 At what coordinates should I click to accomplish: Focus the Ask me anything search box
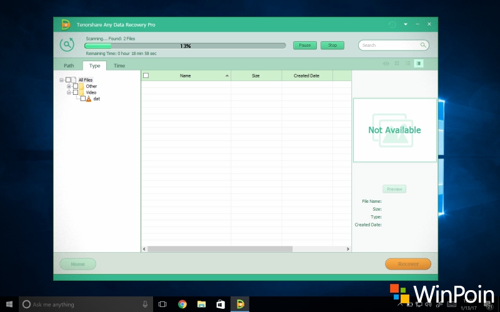pos(86,305)
